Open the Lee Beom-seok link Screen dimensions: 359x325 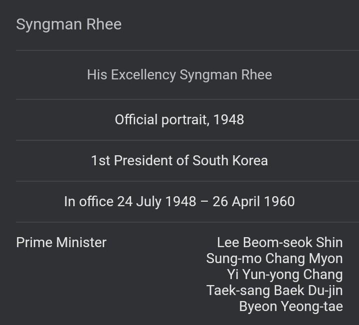coord(265,243)
